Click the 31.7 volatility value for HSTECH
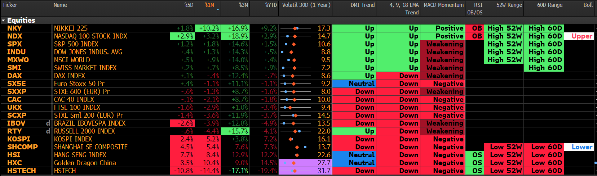Screen dimensions: 597x176 point(324,171)
